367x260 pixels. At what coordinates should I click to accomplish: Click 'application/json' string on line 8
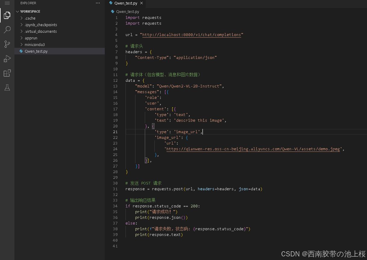pos(195,58)
